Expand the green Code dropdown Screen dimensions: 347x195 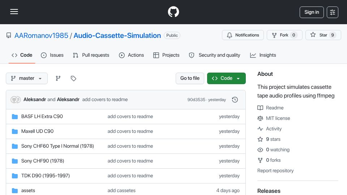tap(226, 78)
